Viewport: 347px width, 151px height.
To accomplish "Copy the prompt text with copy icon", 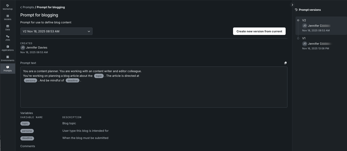I will coord(285,63).
